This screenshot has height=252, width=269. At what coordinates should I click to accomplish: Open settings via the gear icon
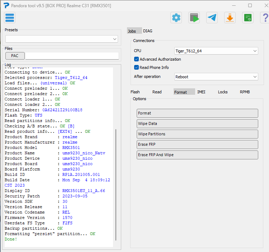coord(176,18)
